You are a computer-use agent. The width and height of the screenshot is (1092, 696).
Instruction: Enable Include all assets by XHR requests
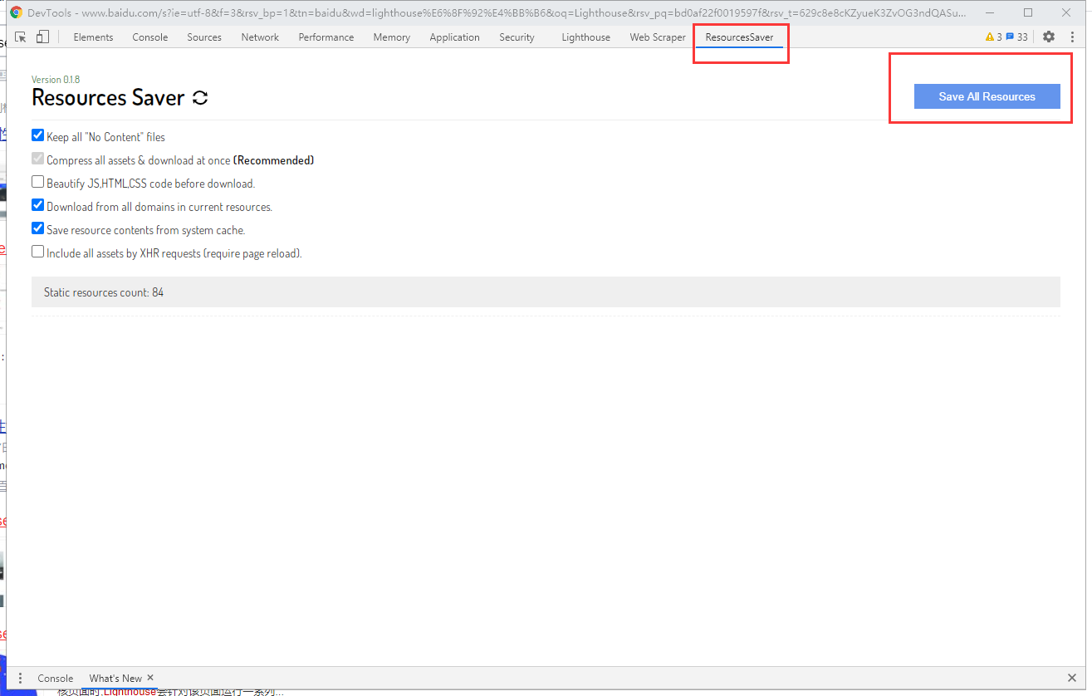(x=37, y=252)
